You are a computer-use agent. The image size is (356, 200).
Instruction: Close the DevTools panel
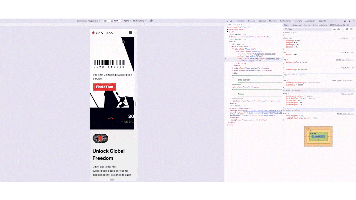[x=353, y=21]
